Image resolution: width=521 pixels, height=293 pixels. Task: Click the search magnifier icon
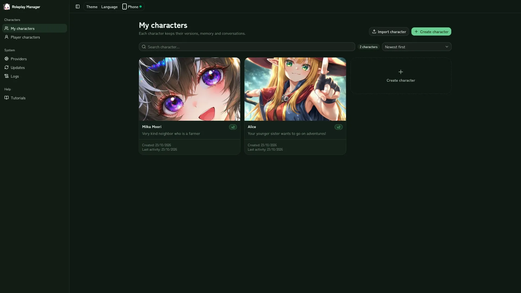(x=144, y=47)
